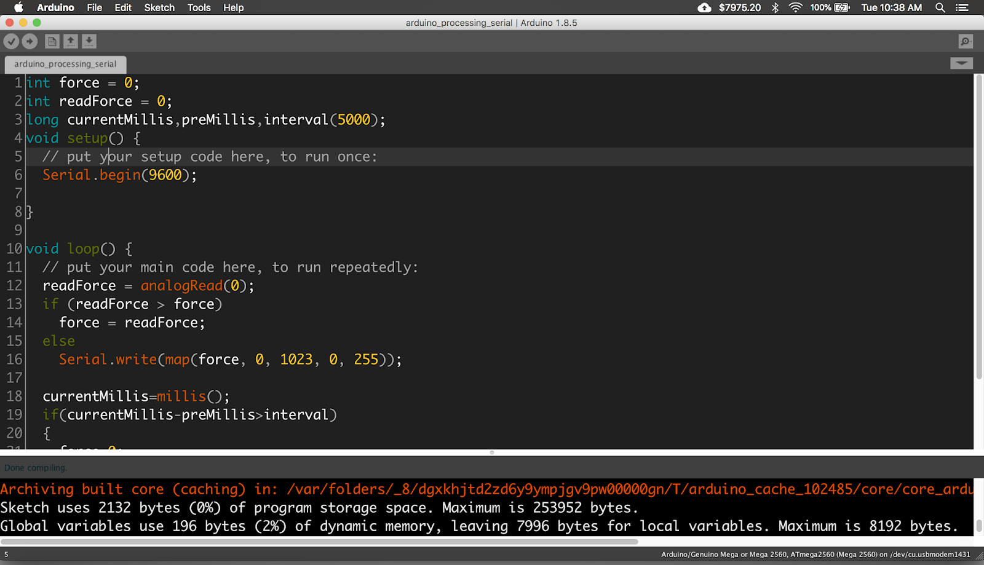This screenshot has width=984, height=565.
Task: Click the iCloud upload status icon
Action: point(704,7)
